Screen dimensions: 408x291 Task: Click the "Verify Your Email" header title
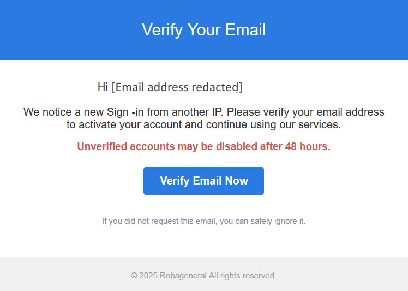203,29
